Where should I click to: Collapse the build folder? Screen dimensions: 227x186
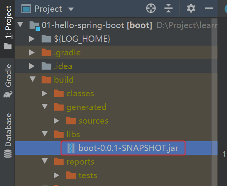coord(33,79)
